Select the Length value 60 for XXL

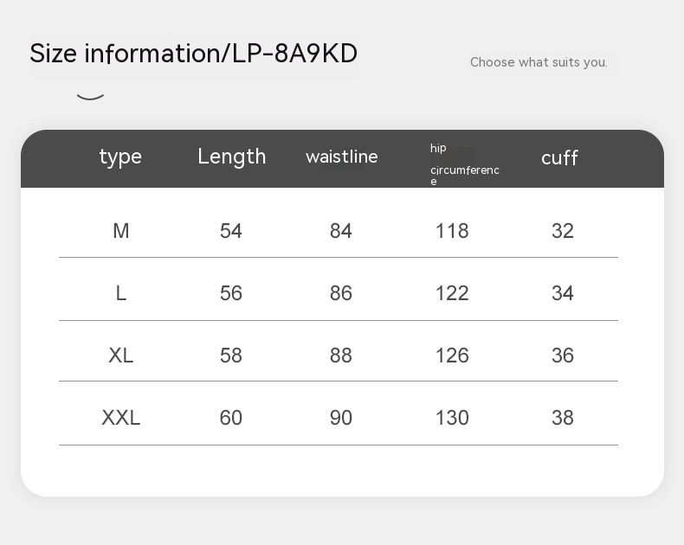coord(231,418)
